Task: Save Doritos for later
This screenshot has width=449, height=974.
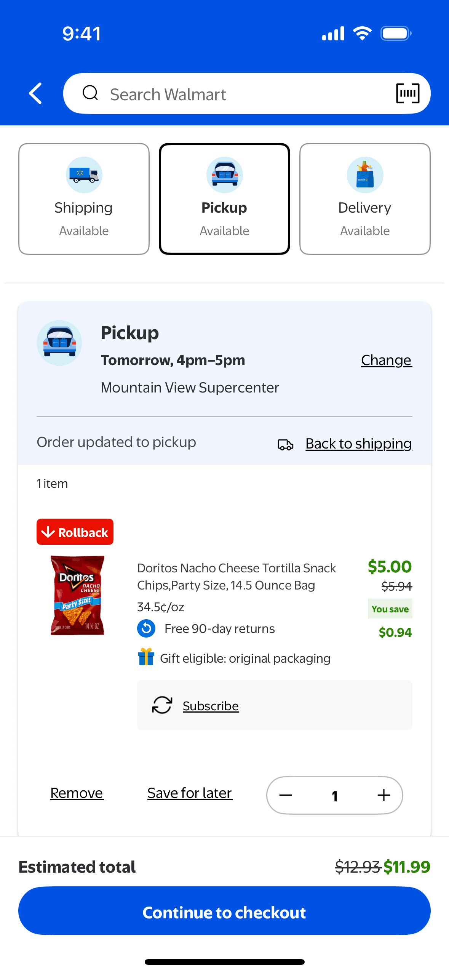Action: click(x=190, y=793)
